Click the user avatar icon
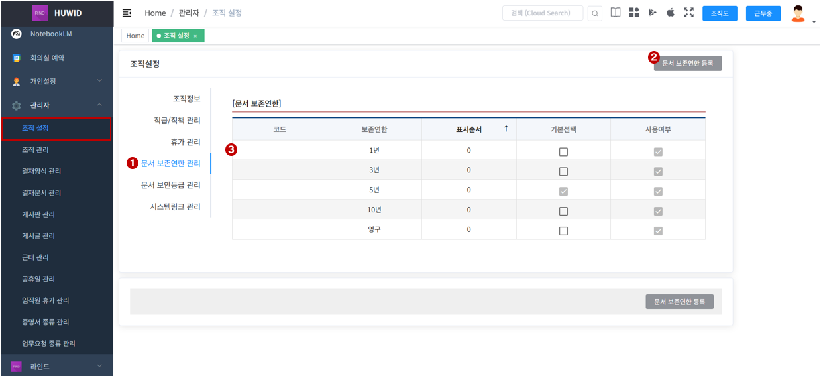Screen dimensions: 821x376 pyautogui.click(x=798, y=13)
